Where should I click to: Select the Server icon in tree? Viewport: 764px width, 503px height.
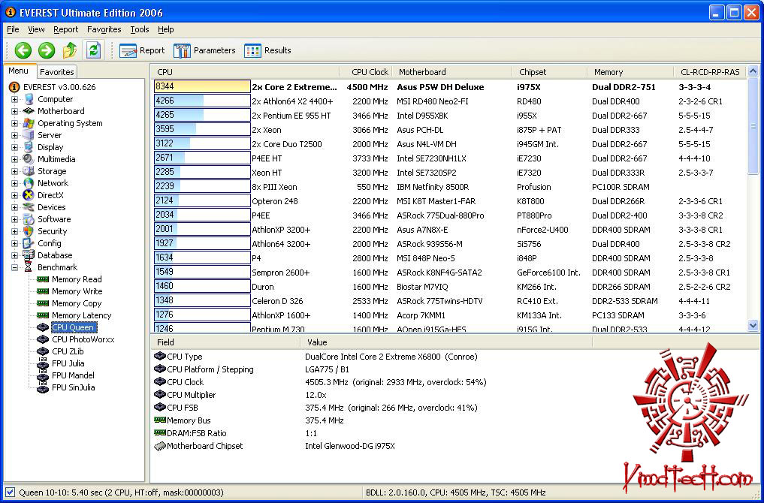[29, 135]
